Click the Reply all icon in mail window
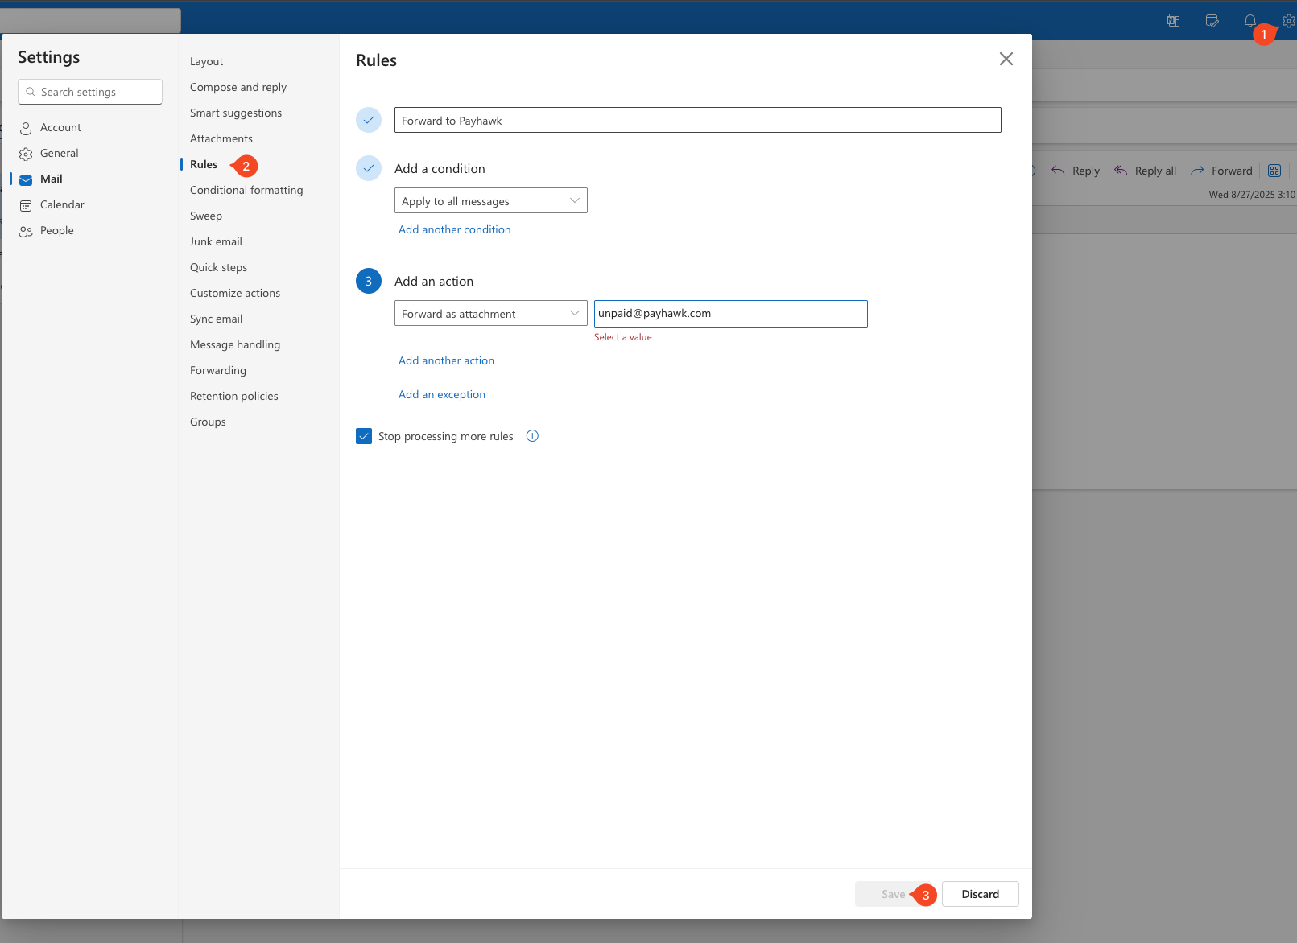 point(1121,171)
